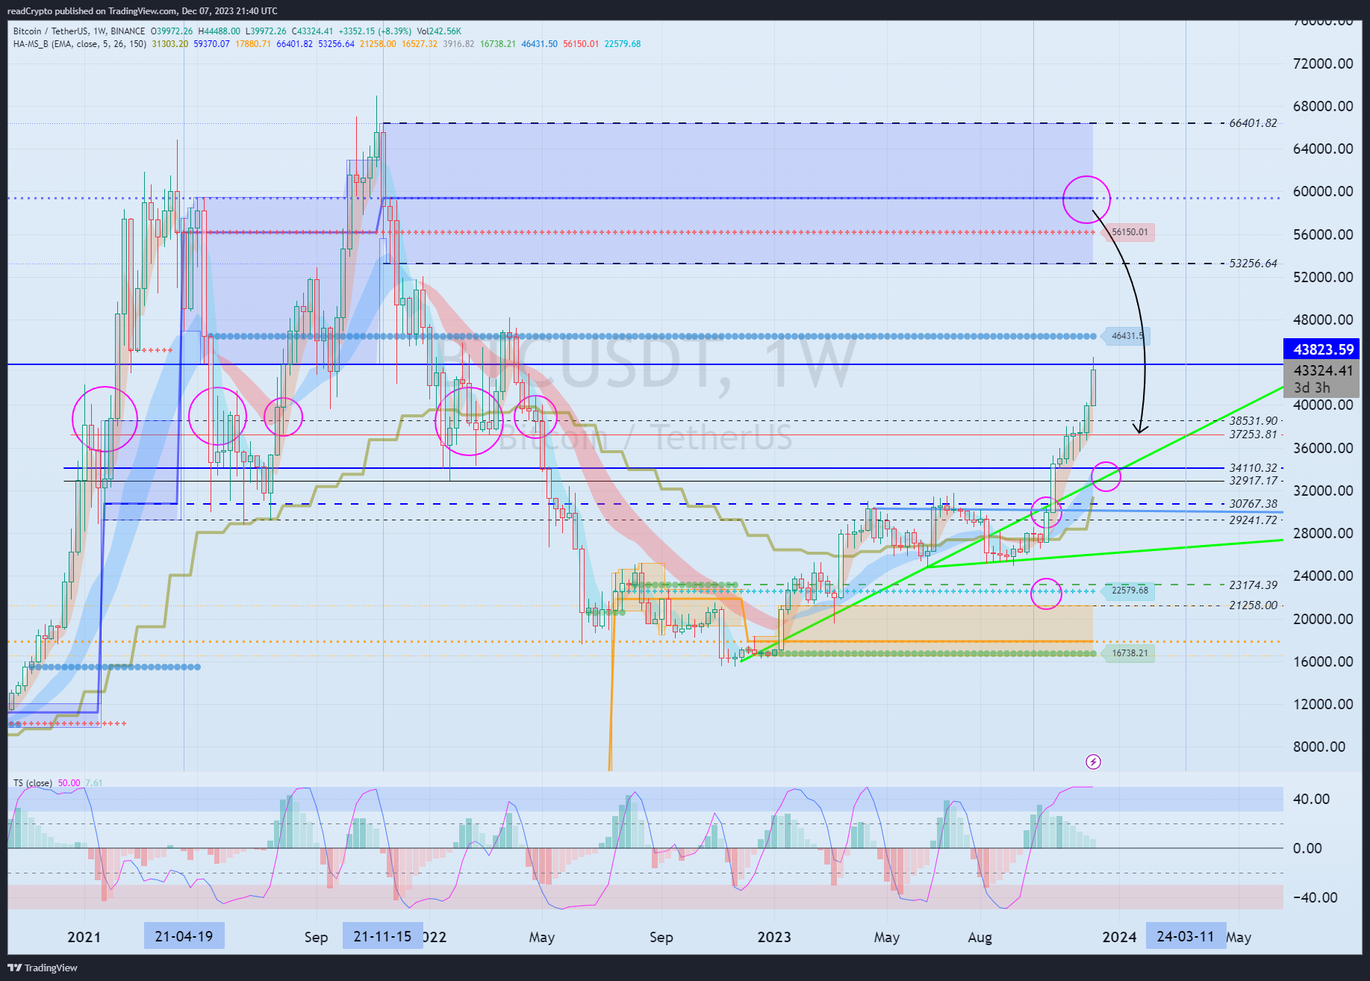The image size is (1370, 981).
Task: Click the C43324.41 close value in the legend
Action: 312,31
